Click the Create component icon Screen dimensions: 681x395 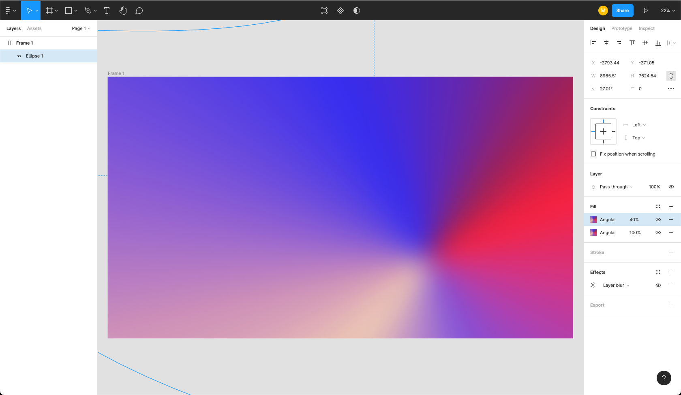340,11
